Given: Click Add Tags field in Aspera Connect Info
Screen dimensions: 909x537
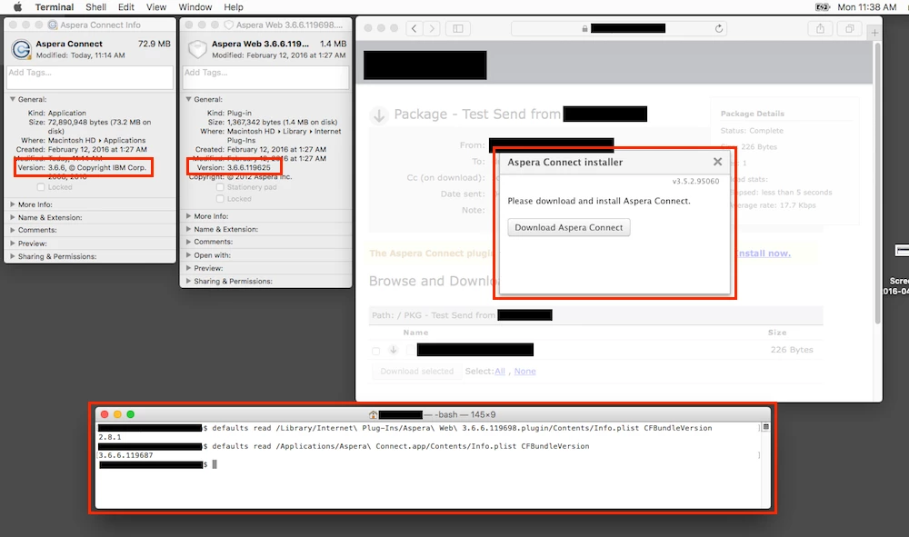Looking at the screenshot, I should [x=90, y=77].
